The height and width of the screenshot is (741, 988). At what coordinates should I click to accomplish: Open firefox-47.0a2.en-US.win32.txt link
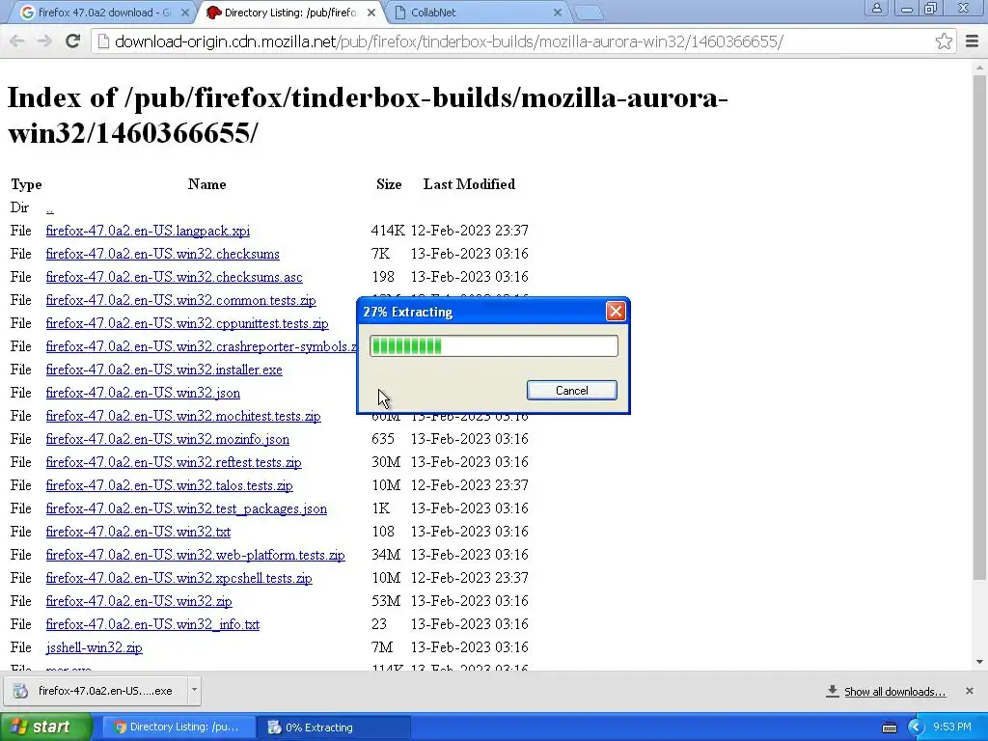138,532
